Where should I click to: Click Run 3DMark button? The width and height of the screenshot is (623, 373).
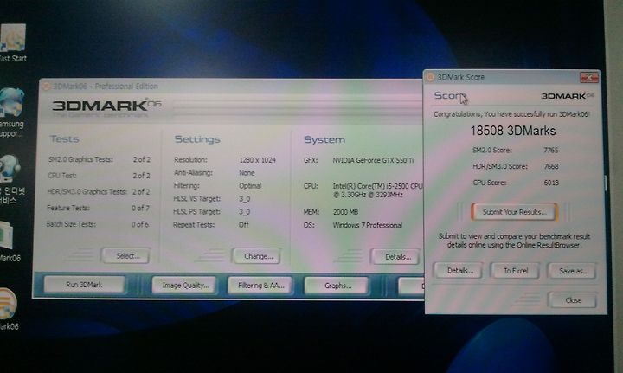tap(84, 285)
